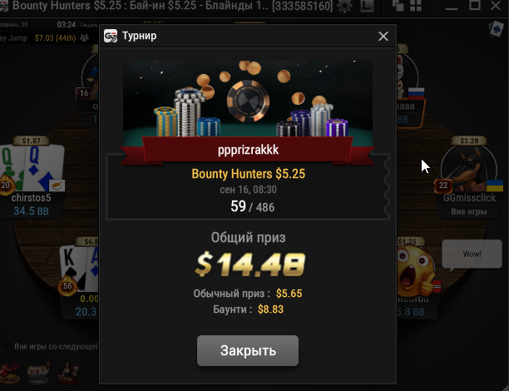Click the GG logo in the dialog header
The height and width of the screenshot is (391, 509).
coord(111,36)
